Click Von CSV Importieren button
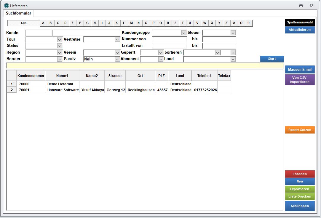This screenshot has width=321, height=218. click(300, 80)
